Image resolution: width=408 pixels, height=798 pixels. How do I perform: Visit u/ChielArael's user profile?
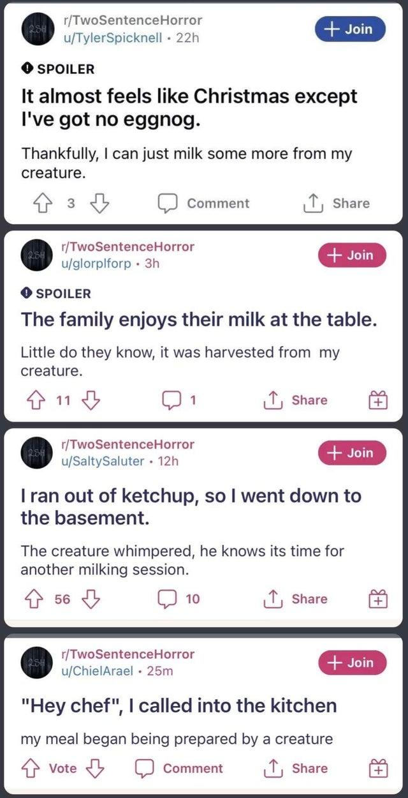point(97,670)
